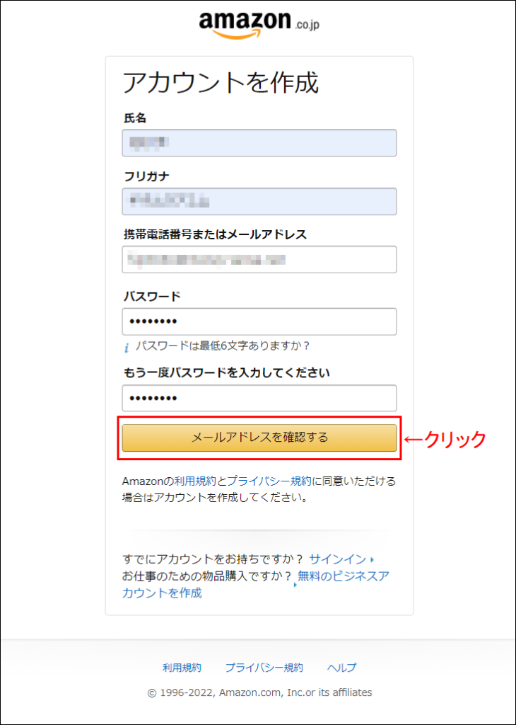Open プライバシー規約 link in agreement text
The width and height of the screenshot is (516, 725).
[x=269, y=481]
